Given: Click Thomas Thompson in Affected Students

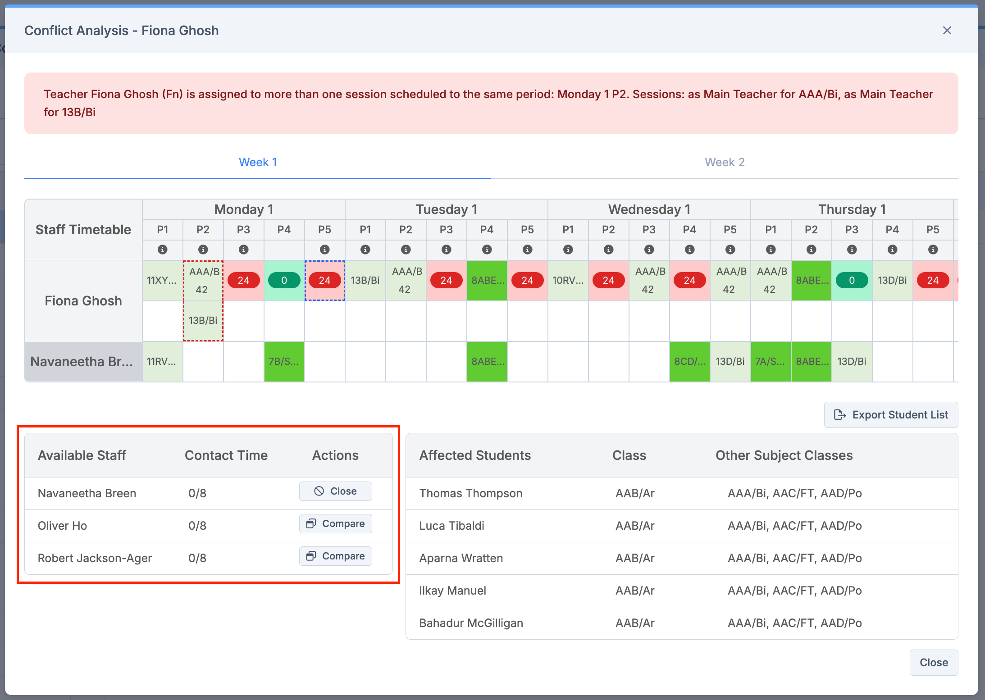Looking at the screenshot, I should tap(470, 493).
